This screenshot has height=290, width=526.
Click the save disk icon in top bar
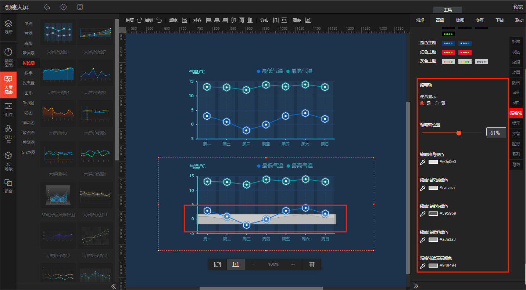pos(80,7)
